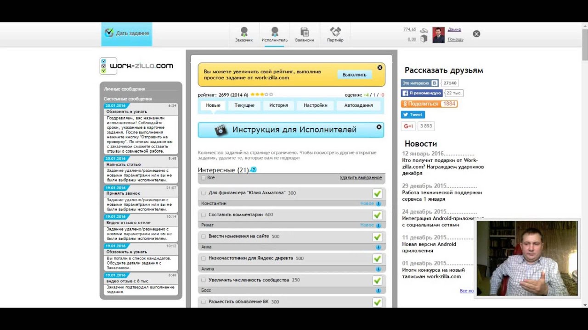
Task: Open the Помощь link
Action: point(455,39)
